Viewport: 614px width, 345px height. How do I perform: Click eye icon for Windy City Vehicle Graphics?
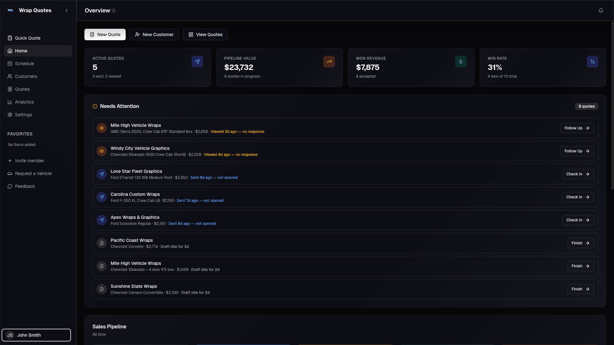tap(102, 151)
